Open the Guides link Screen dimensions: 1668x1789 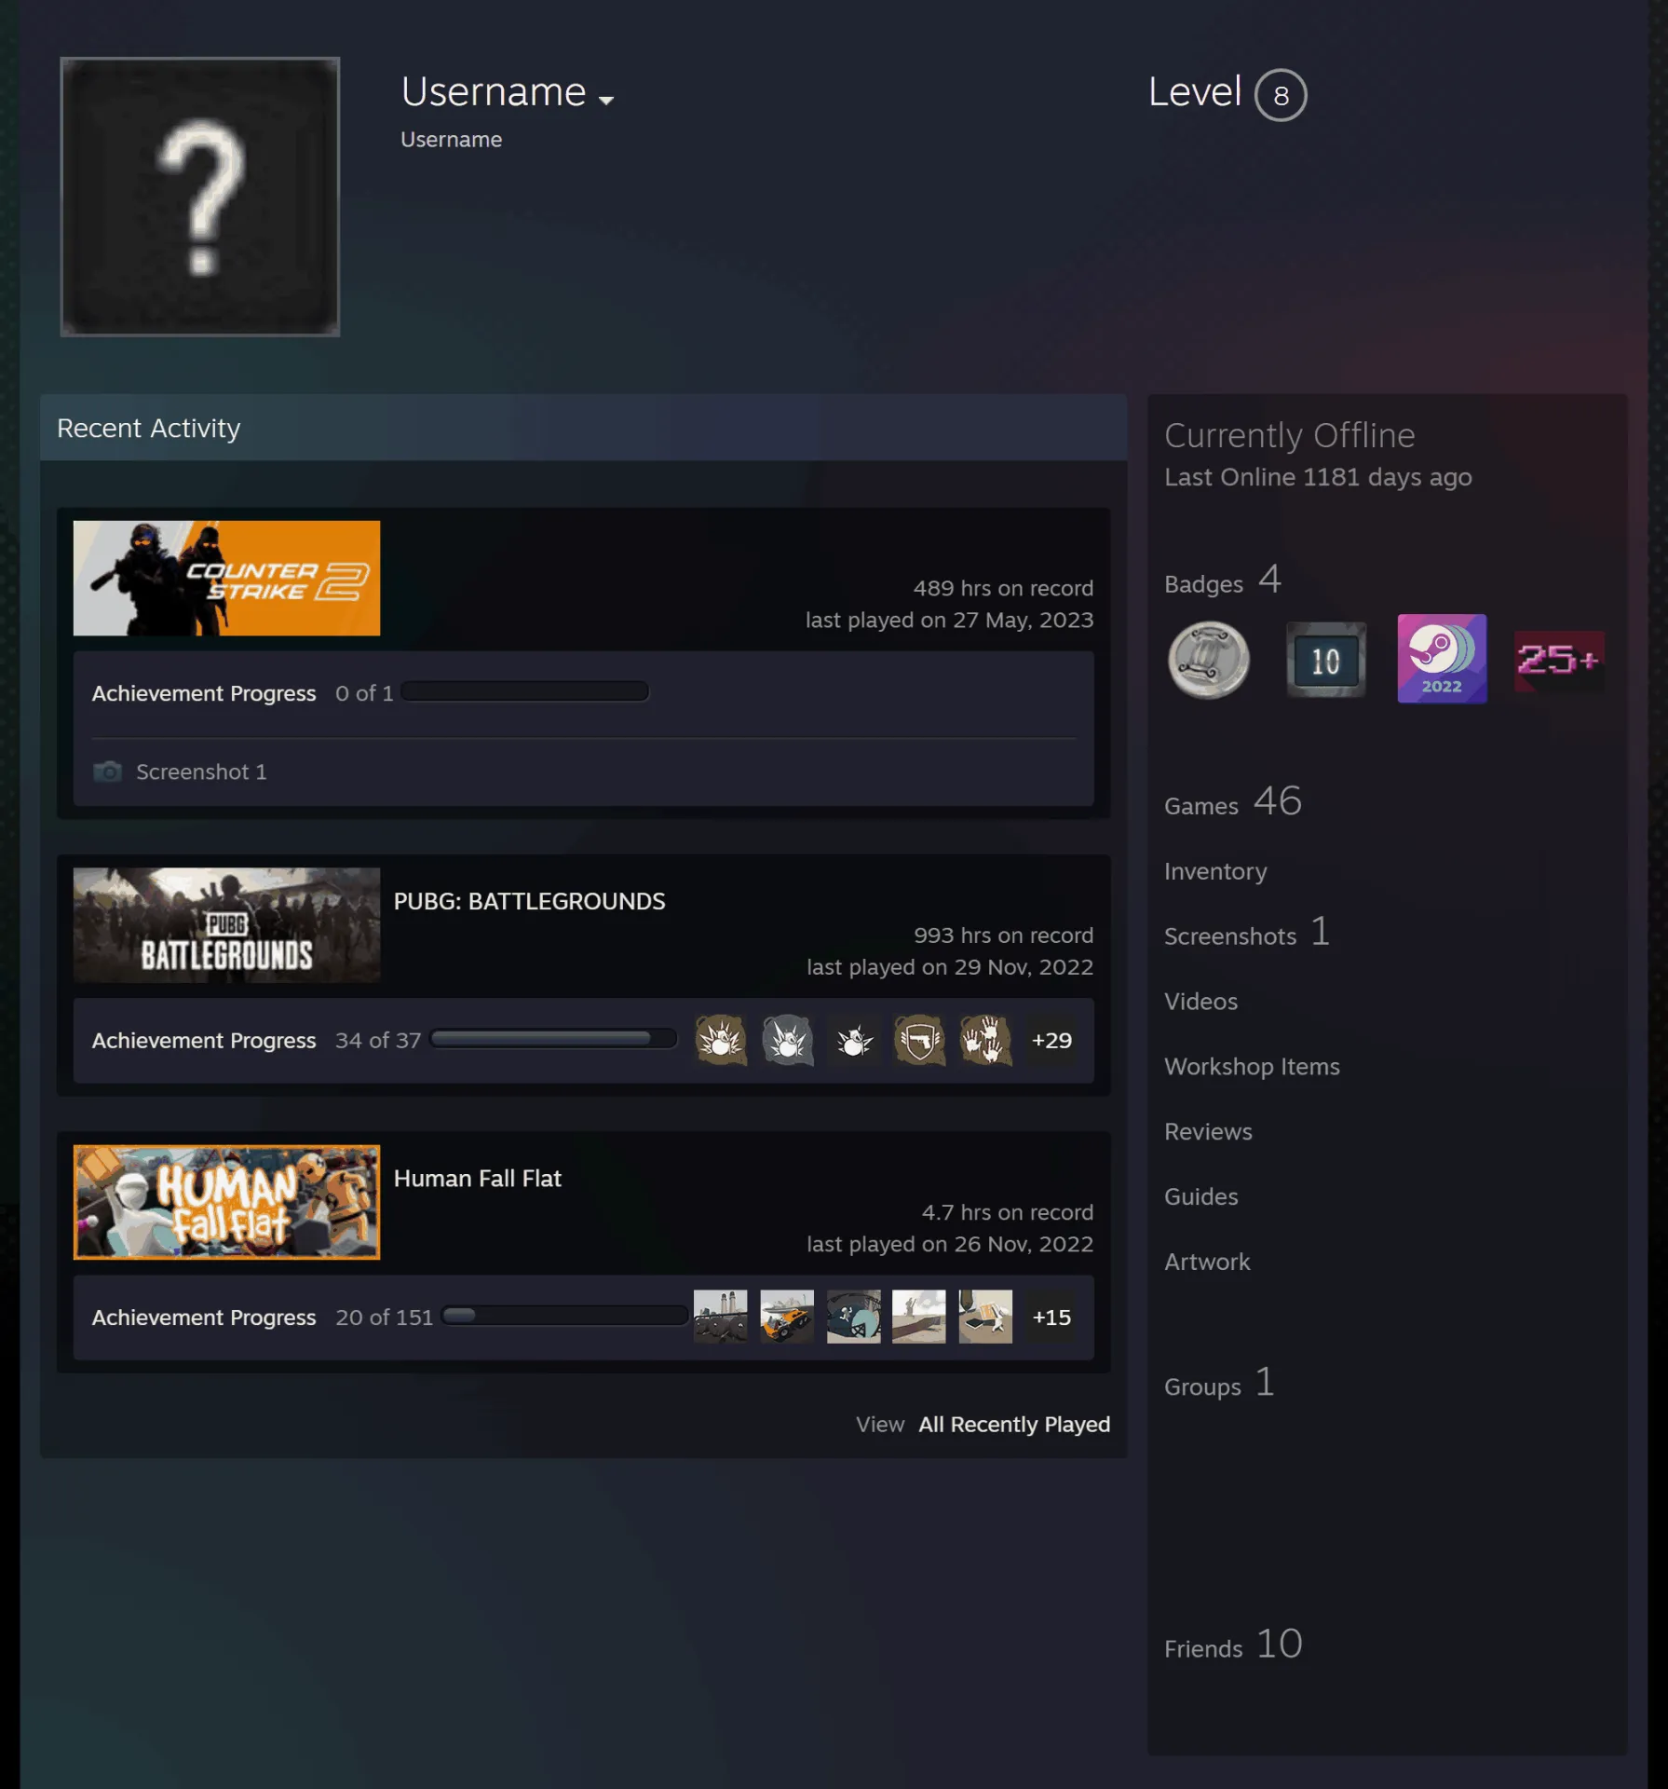point(1200,1196)
